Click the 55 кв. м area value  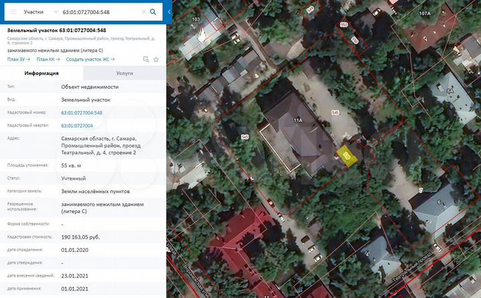71,166
